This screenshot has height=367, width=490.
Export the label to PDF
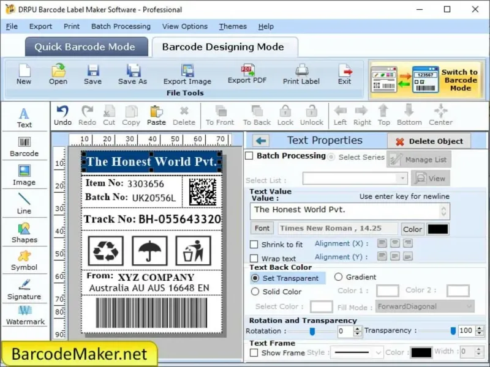[x=247, y=74]
